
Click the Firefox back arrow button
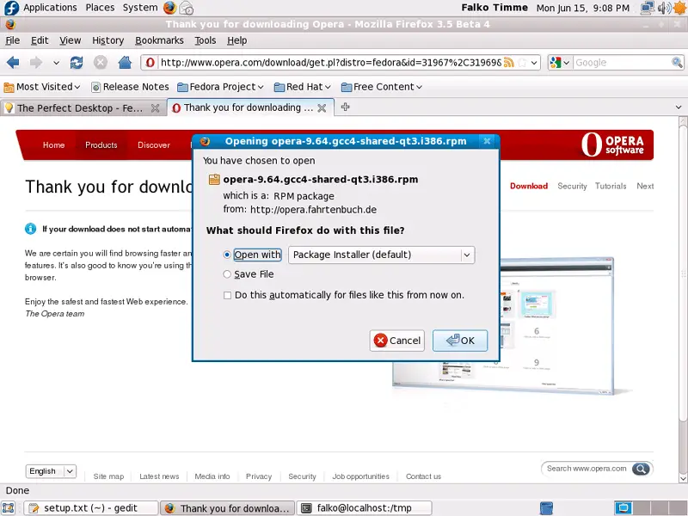point(13,62)
